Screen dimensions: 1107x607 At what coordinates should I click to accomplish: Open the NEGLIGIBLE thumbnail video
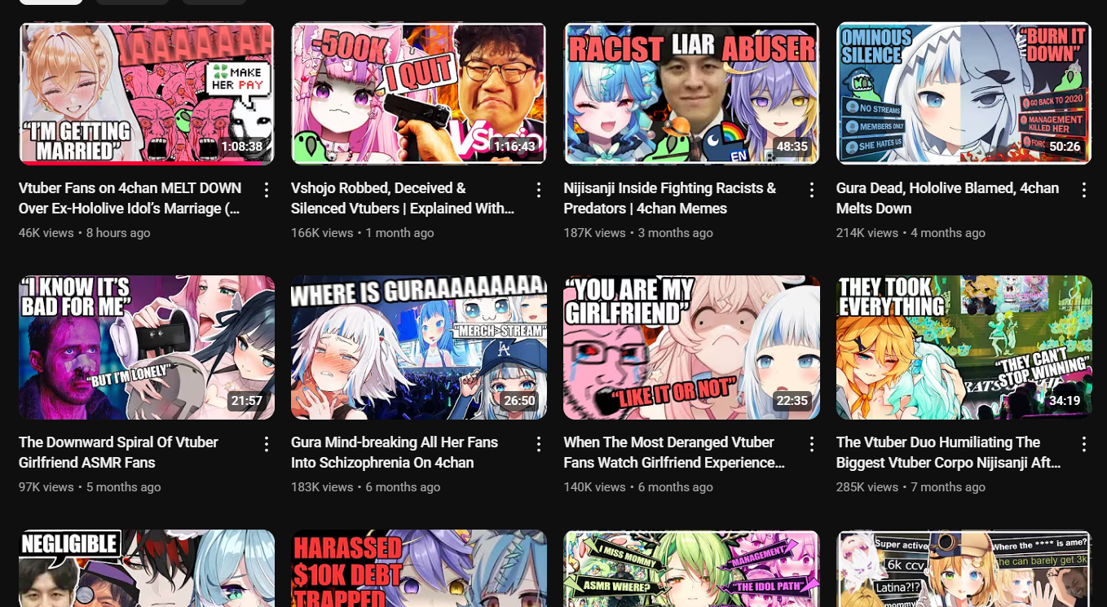(x=147, y=569)
